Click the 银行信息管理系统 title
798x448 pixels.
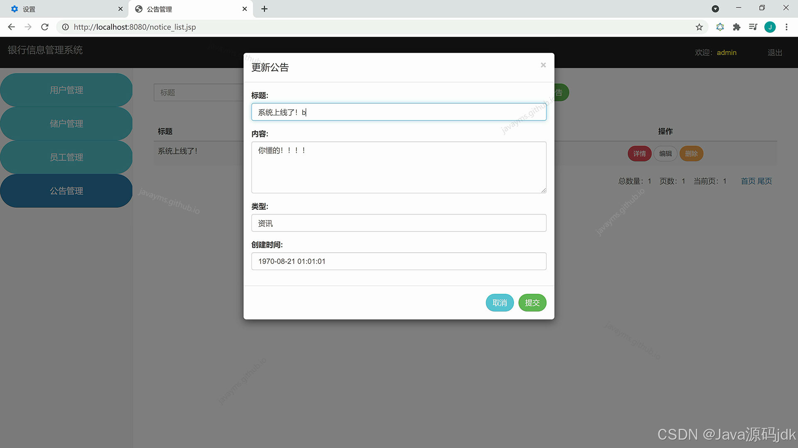tap(45, 50)
